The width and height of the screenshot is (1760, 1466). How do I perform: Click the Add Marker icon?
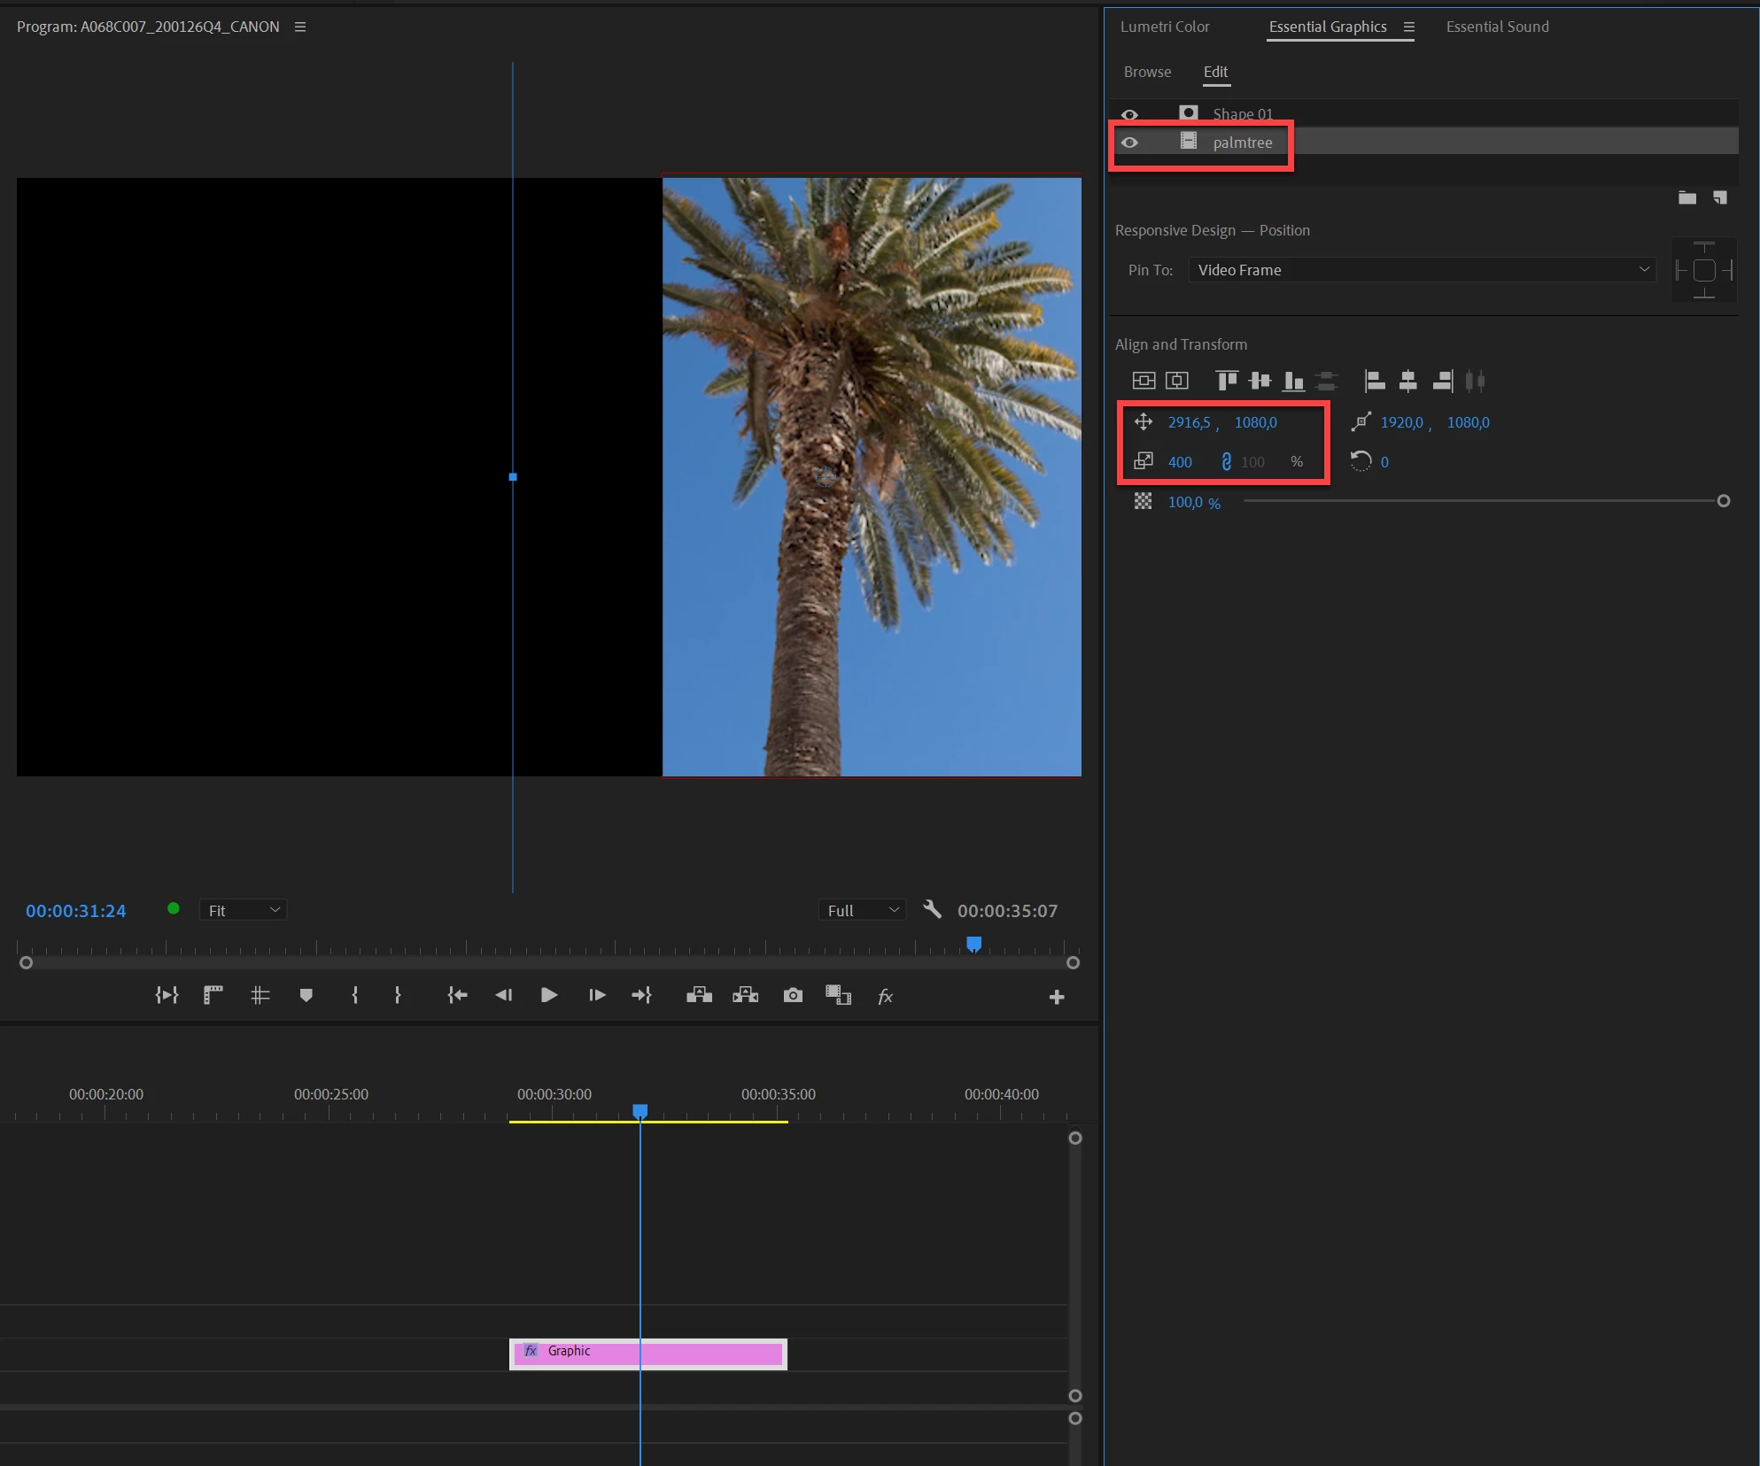coord(306,996)
